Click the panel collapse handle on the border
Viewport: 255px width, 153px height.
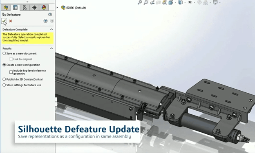56,102
